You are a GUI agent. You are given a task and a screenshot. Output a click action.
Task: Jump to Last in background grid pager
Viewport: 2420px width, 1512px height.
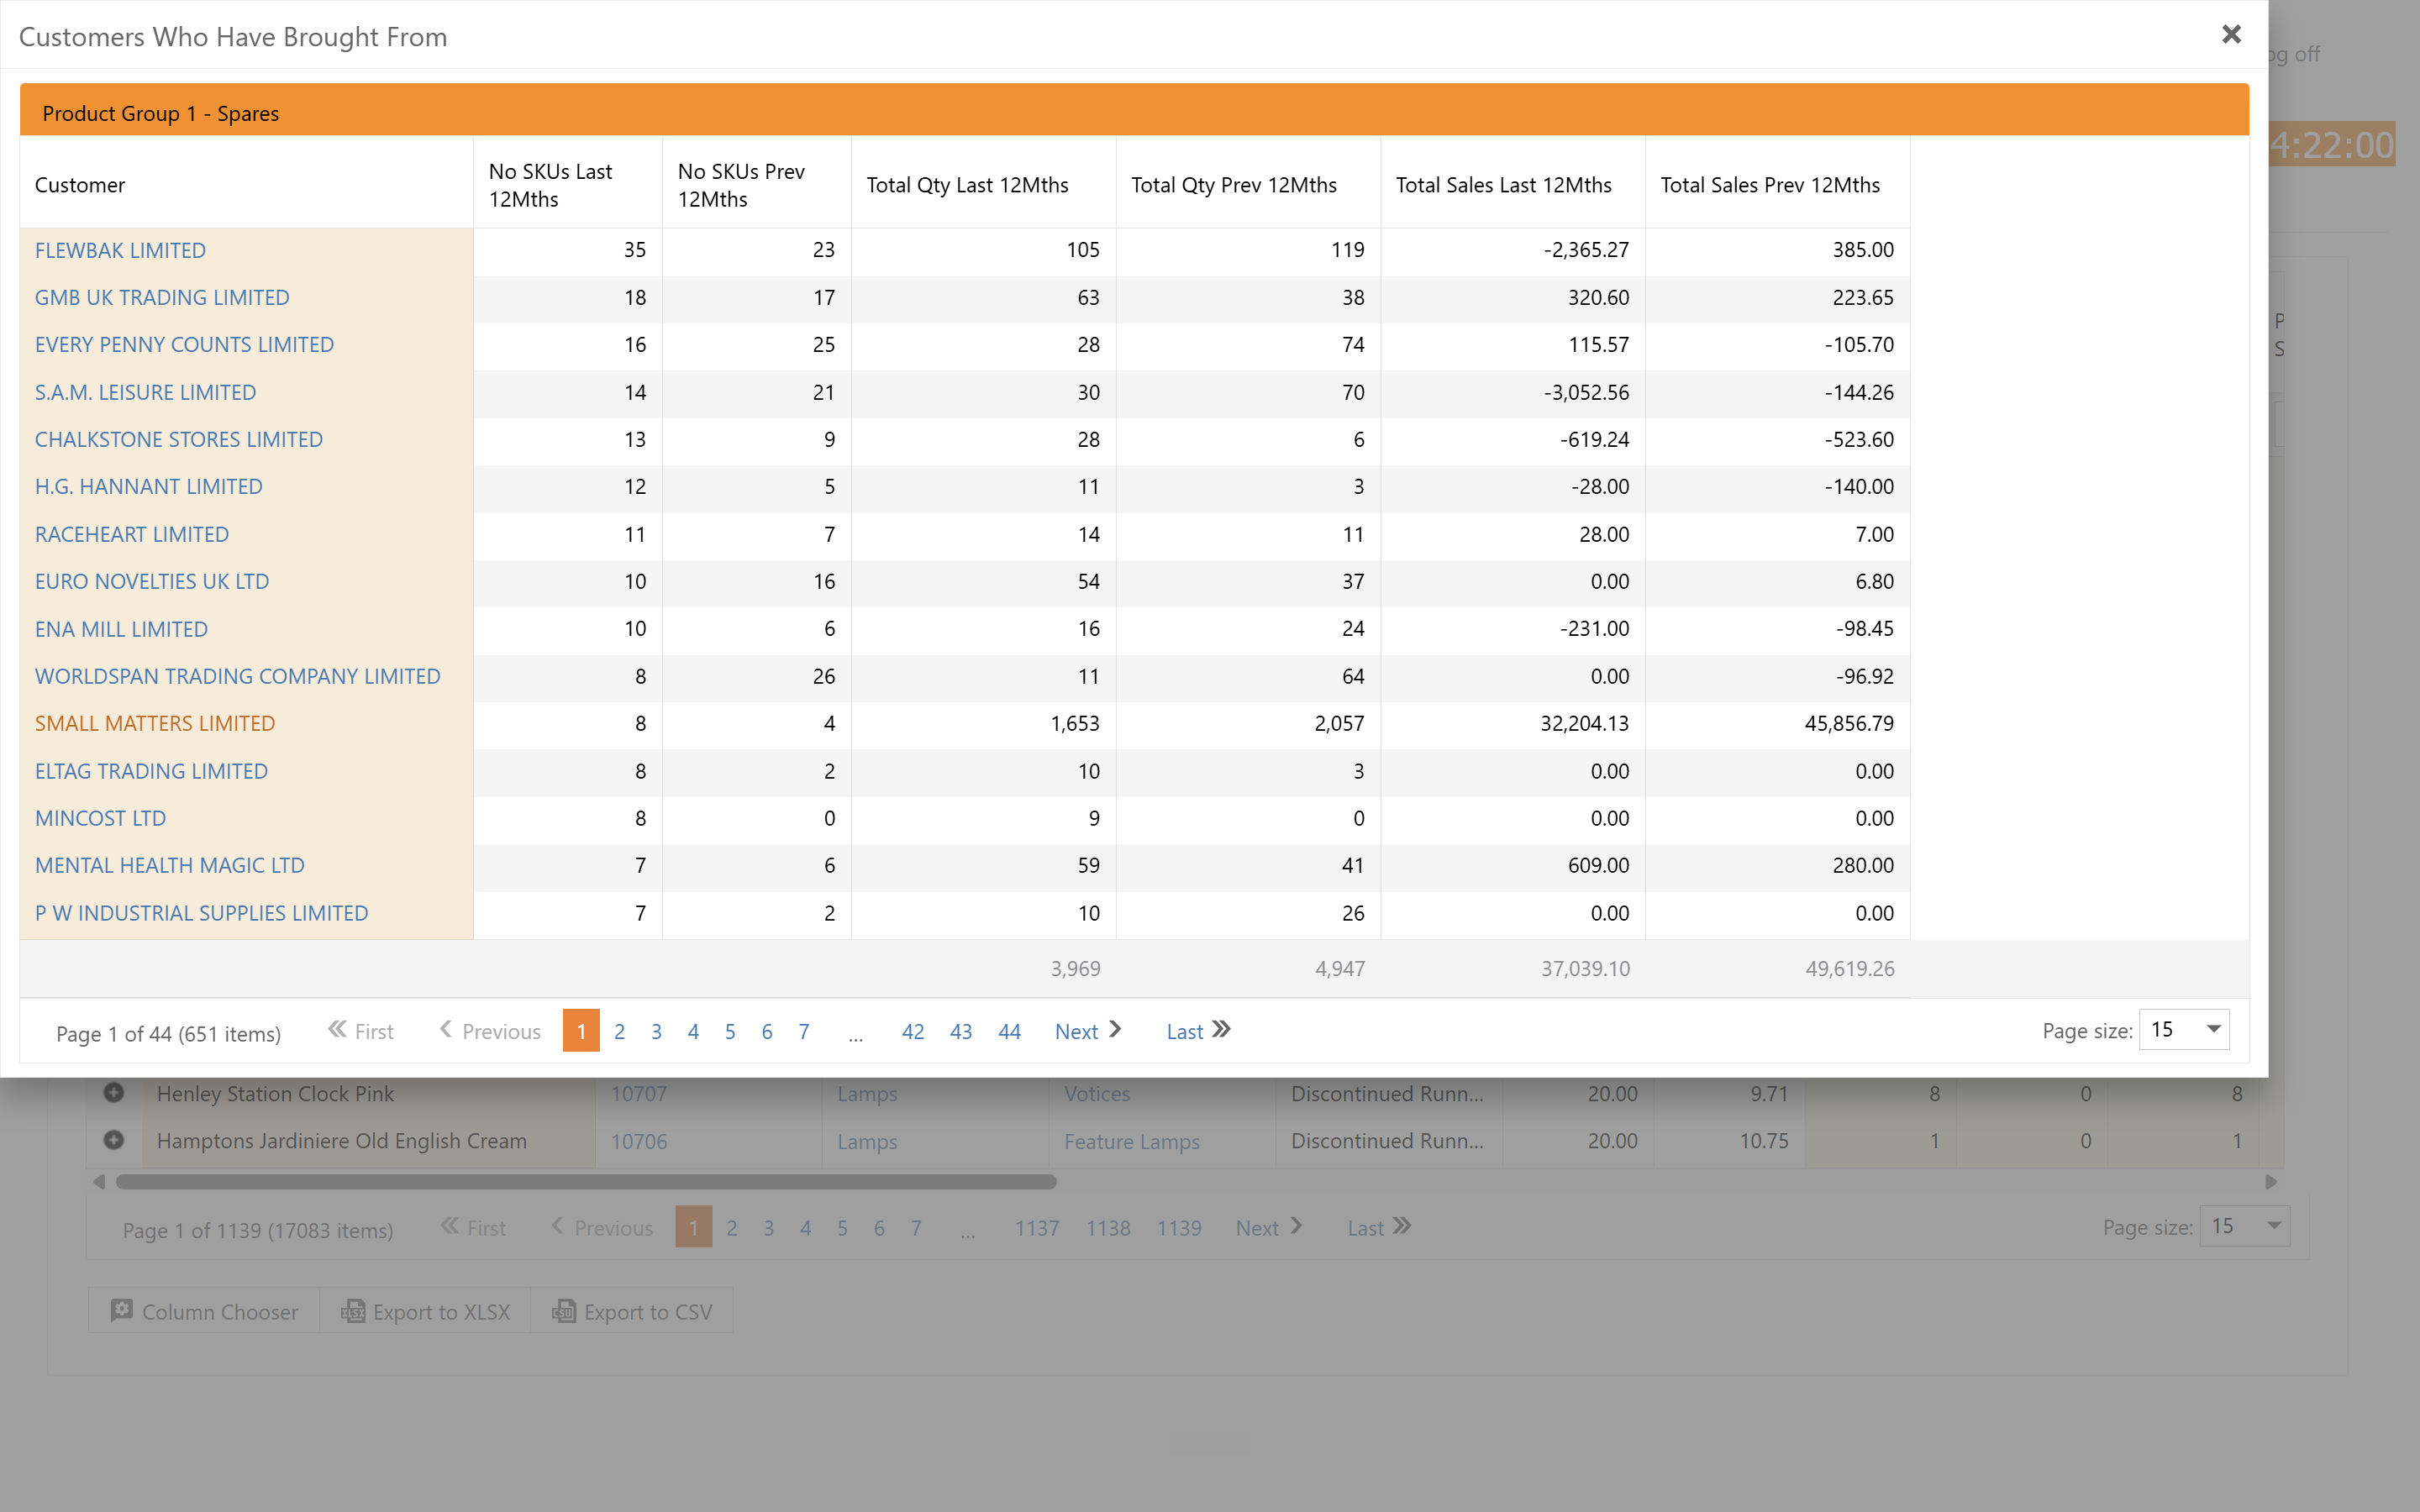1379,1228
